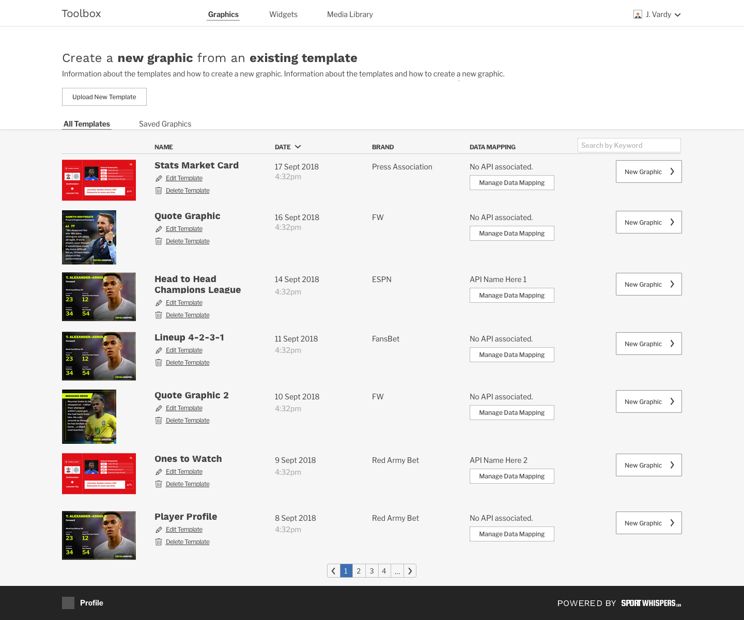Screen dimensions: 744x620
Task: Open the Ones to Watch thumbnail
Action: point(99,474)
